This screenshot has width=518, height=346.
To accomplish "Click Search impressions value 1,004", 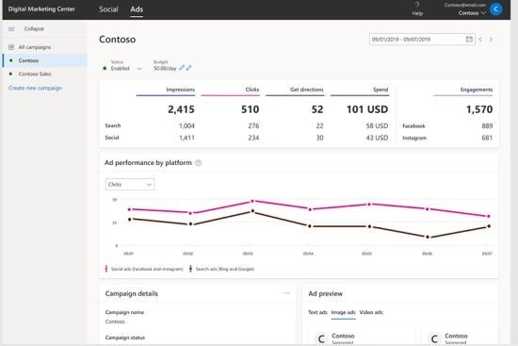I will (186, 126).
